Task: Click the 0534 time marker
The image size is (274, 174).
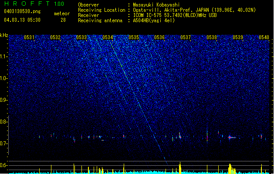Action: [x=108, y=37]
